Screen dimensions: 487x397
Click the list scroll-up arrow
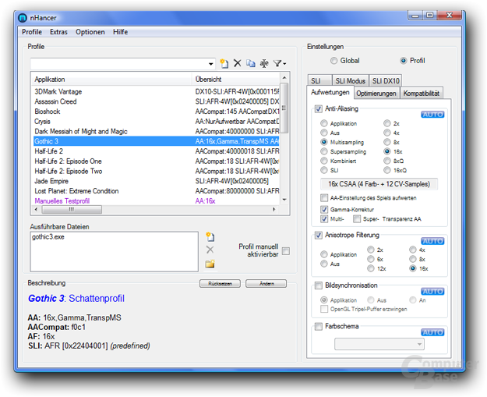coord(284,77)
